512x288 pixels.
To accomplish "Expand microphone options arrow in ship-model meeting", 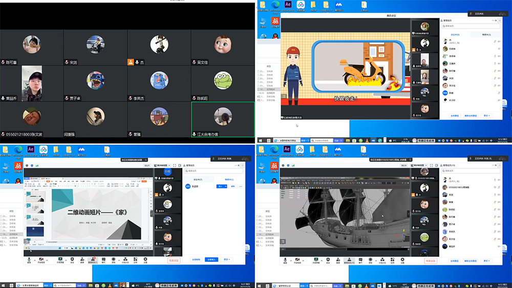I will click(291, 260).
